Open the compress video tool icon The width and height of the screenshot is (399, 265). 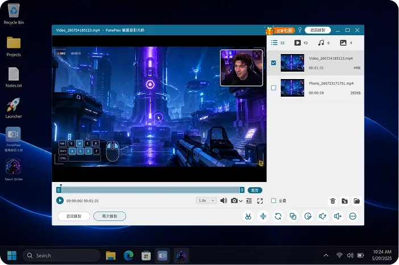[x=263, y=216]
